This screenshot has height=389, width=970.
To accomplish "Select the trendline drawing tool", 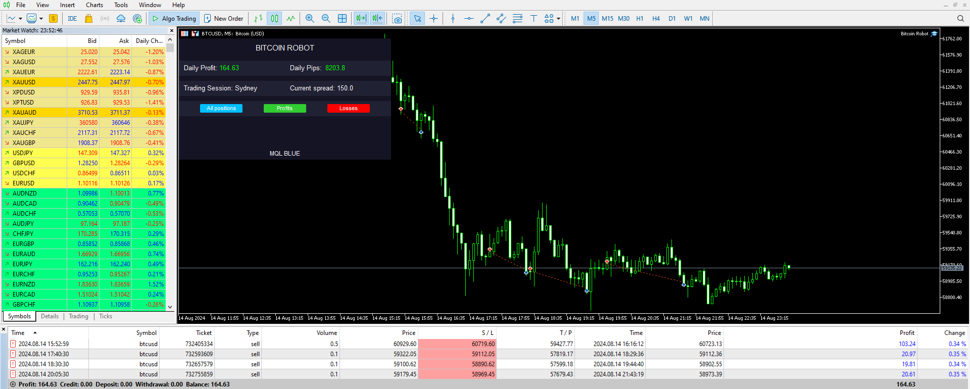I will [485, 19].
